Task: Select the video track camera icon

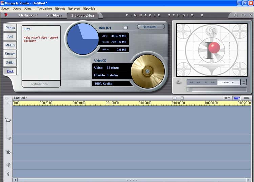Action: coord(8,120)
